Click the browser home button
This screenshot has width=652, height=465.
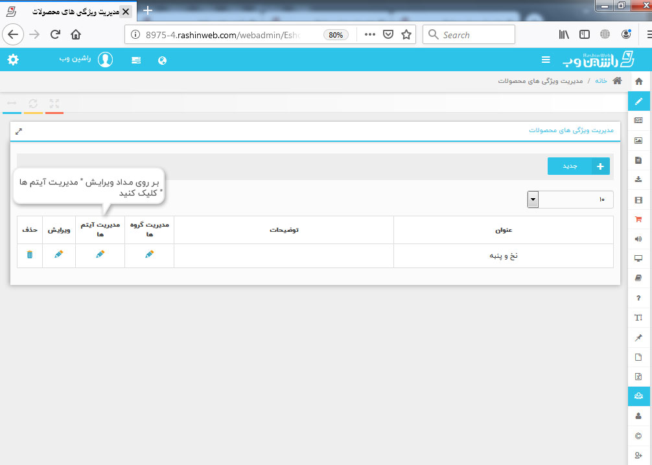[76, 34]
